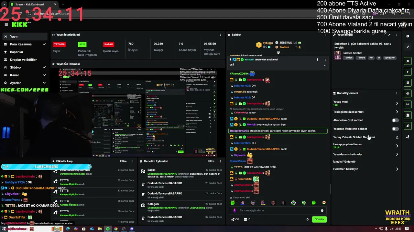This screenshot has width=414, height=232.
Task: Open Kanal Eylemleri panel options menu
Action: pos(396,93)
